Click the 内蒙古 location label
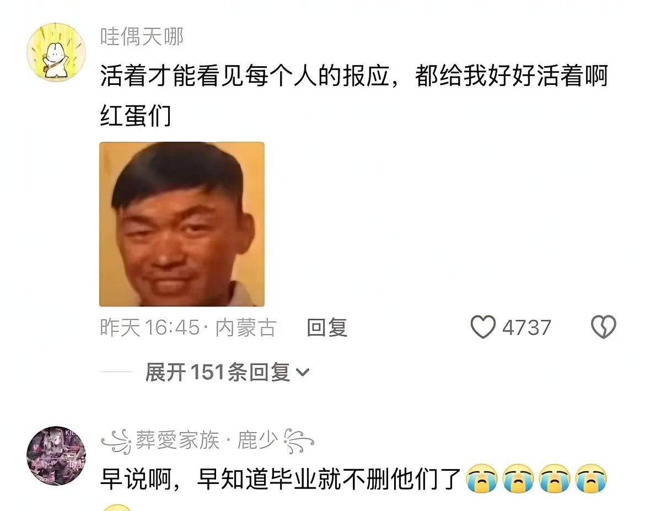This screenshot has width=645, height=511. [x=245, y=328]
